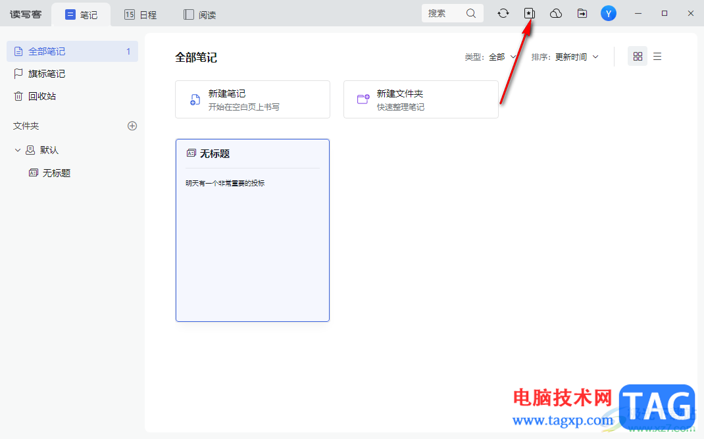Open the 排序 更新时间 dropdown

565,57
